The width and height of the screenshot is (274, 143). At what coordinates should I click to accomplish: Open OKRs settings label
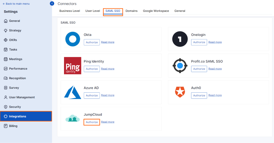(13, 40)
